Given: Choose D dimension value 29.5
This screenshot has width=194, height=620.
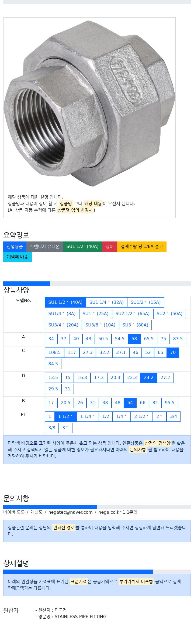Looking at the screenshot, I should click(x=53, y=389).
